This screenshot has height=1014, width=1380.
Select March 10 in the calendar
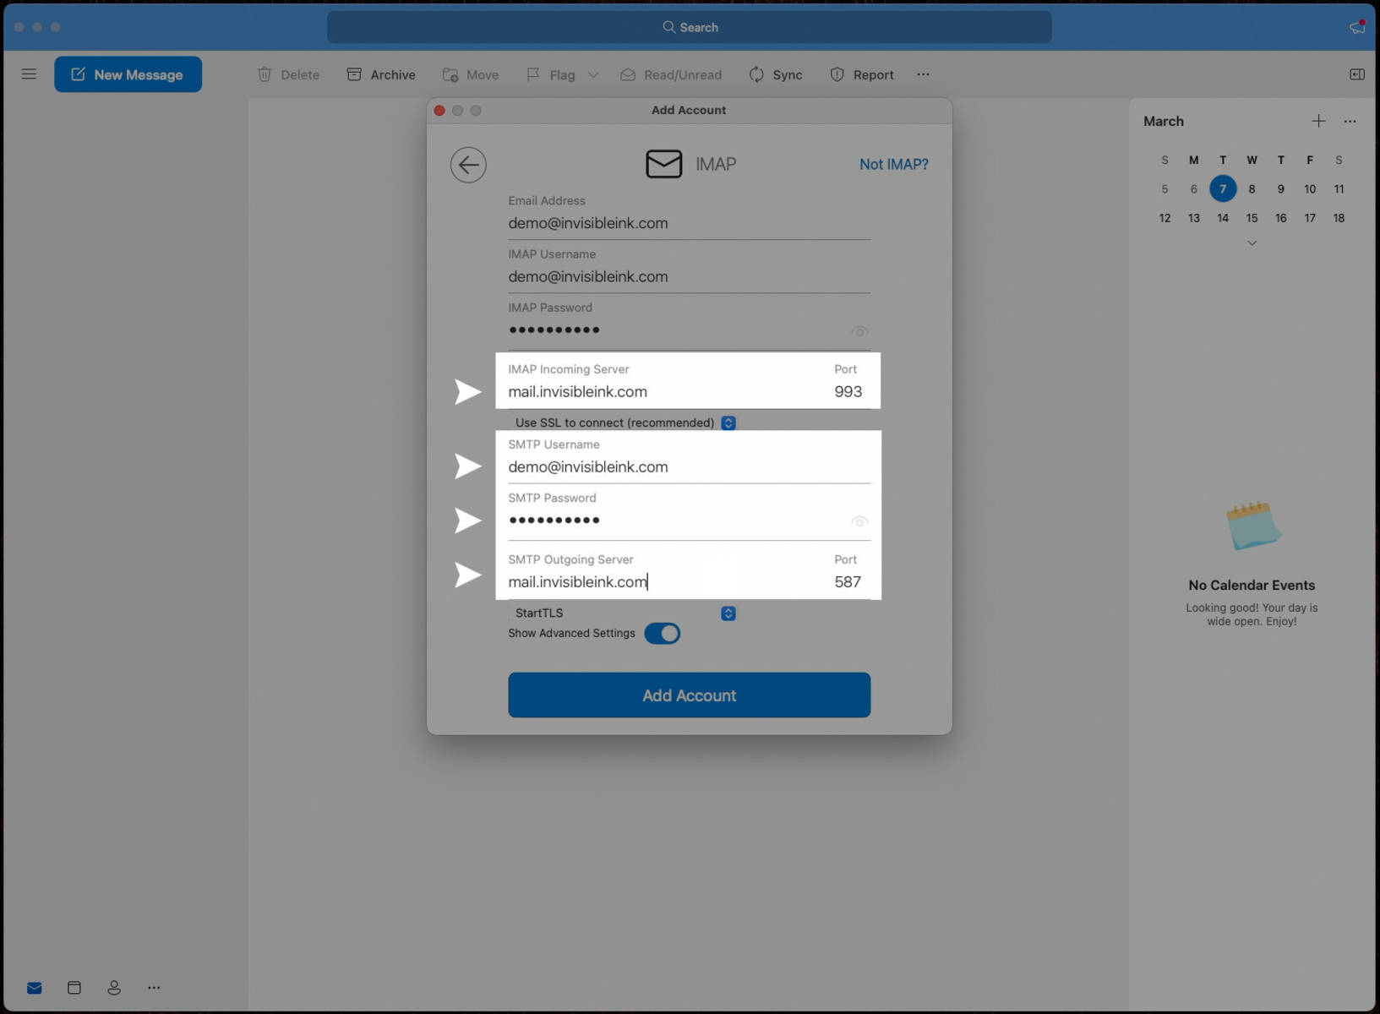[x=1310, y=188]
